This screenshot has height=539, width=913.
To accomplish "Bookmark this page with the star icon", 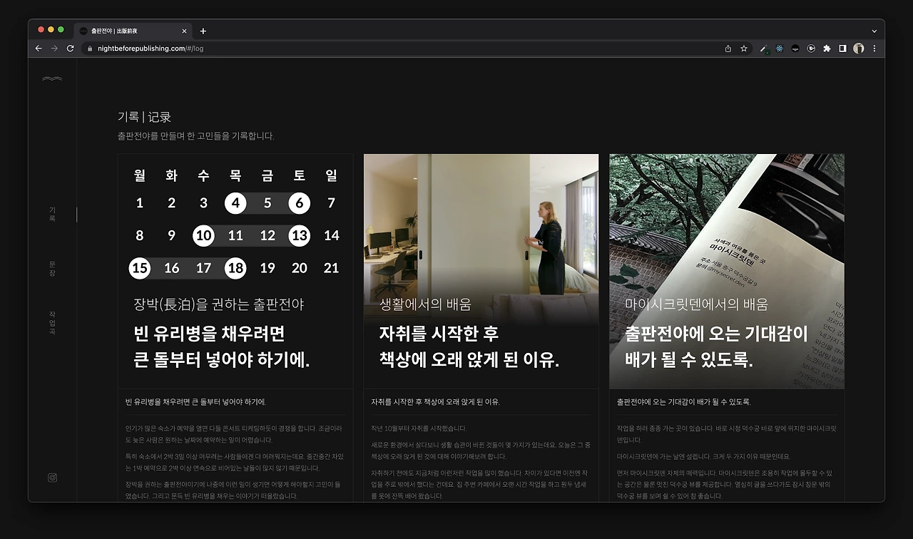I will pos(744,48).
